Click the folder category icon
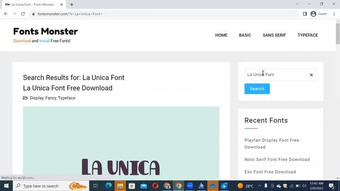340x191 pixels. click(x=25, y=98)
